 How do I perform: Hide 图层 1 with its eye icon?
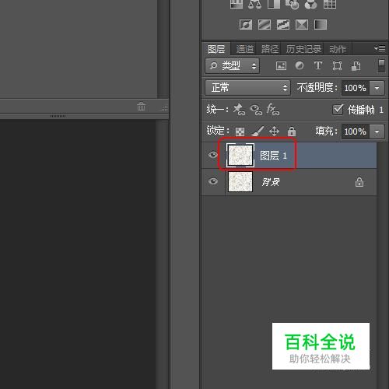tap(213, 155)
